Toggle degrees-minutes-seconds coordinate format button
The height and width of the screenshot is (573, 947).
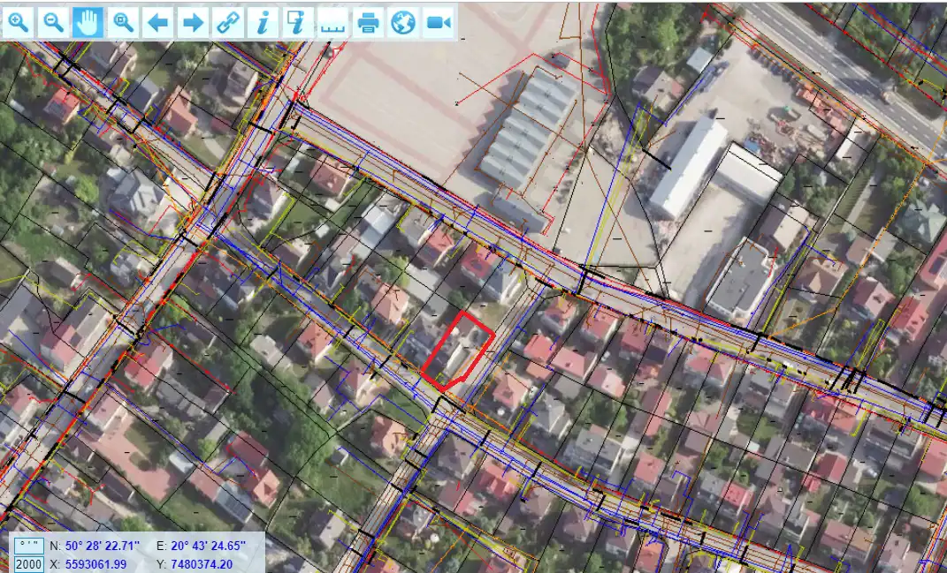(29, 546)
